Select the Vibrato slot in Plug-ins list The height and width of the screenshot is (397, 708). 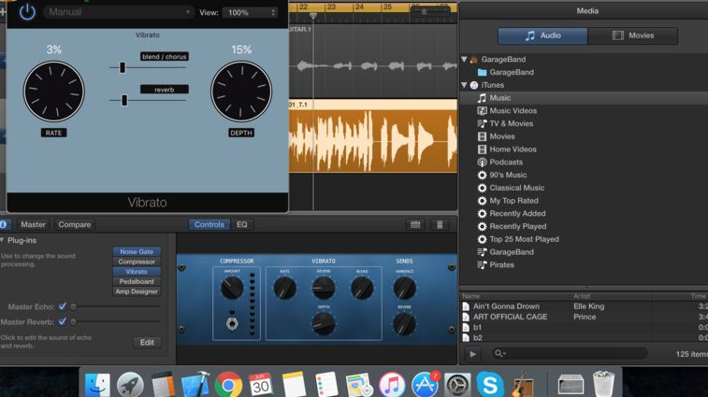point(137,272)
